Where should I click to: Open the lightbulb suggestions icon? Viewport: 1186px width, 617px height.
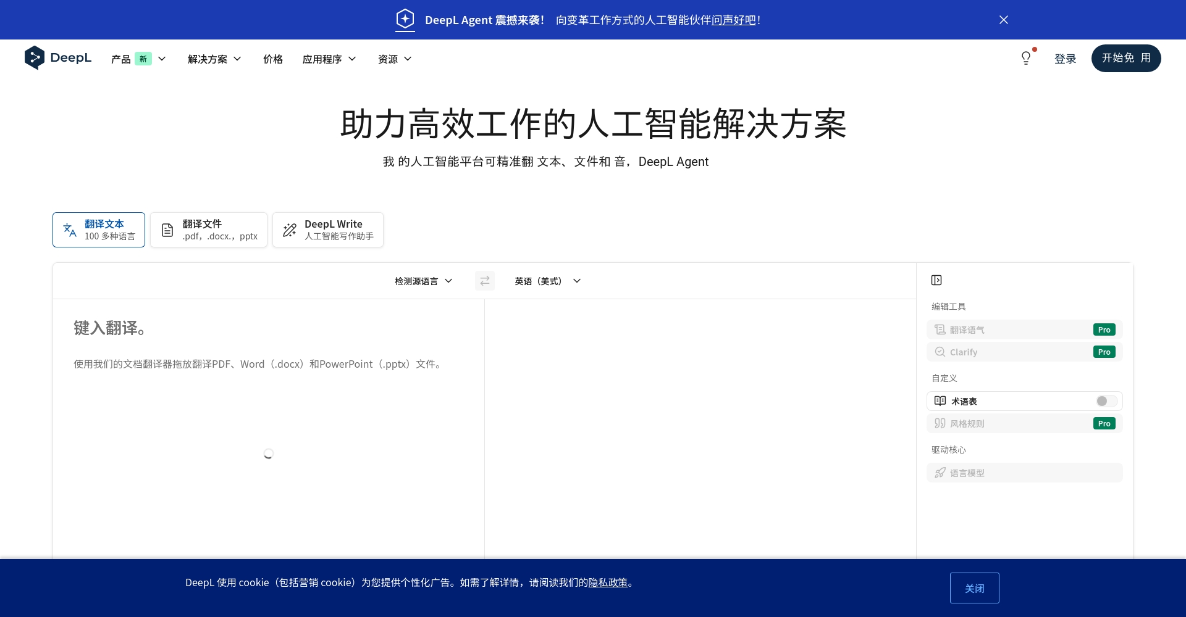1026,57
